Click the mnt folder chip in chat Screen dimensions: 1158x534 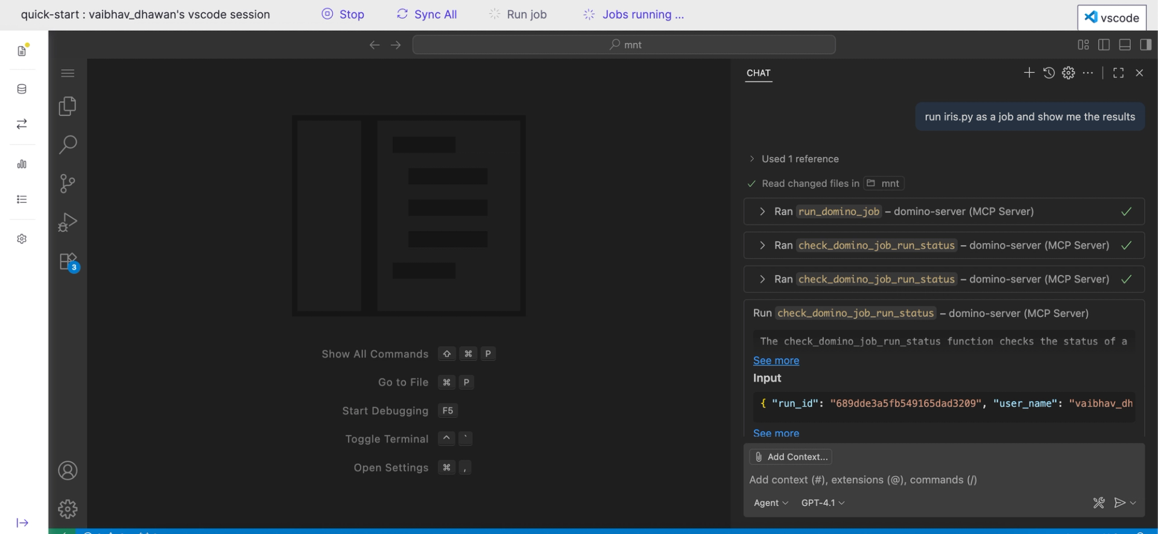coord(884,183)
